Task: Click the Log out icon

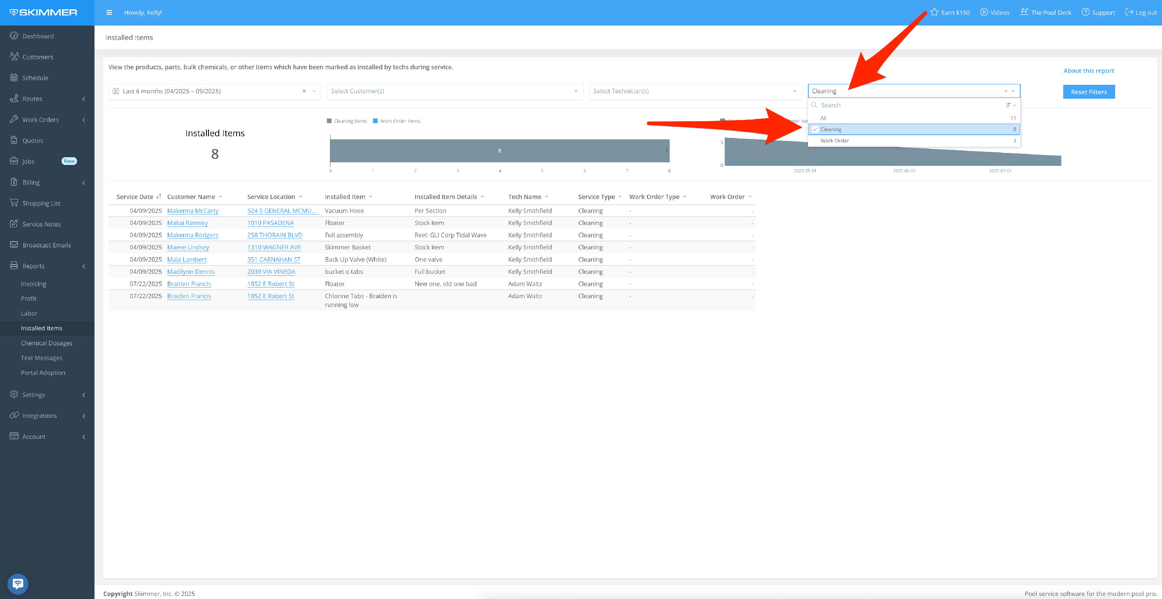Action: click(1129, 12)
